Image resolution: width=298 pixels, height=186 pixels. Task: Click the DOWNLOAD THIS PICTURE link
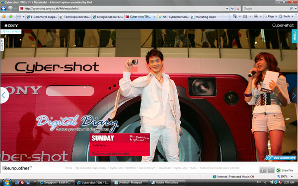[111, 154]
